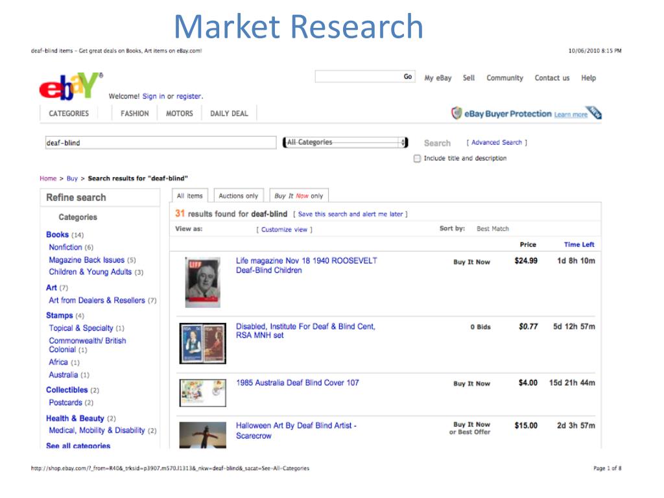Screen dimensions: 664x498
Task: Click See all categories link
Action: [x=78, y=445]
